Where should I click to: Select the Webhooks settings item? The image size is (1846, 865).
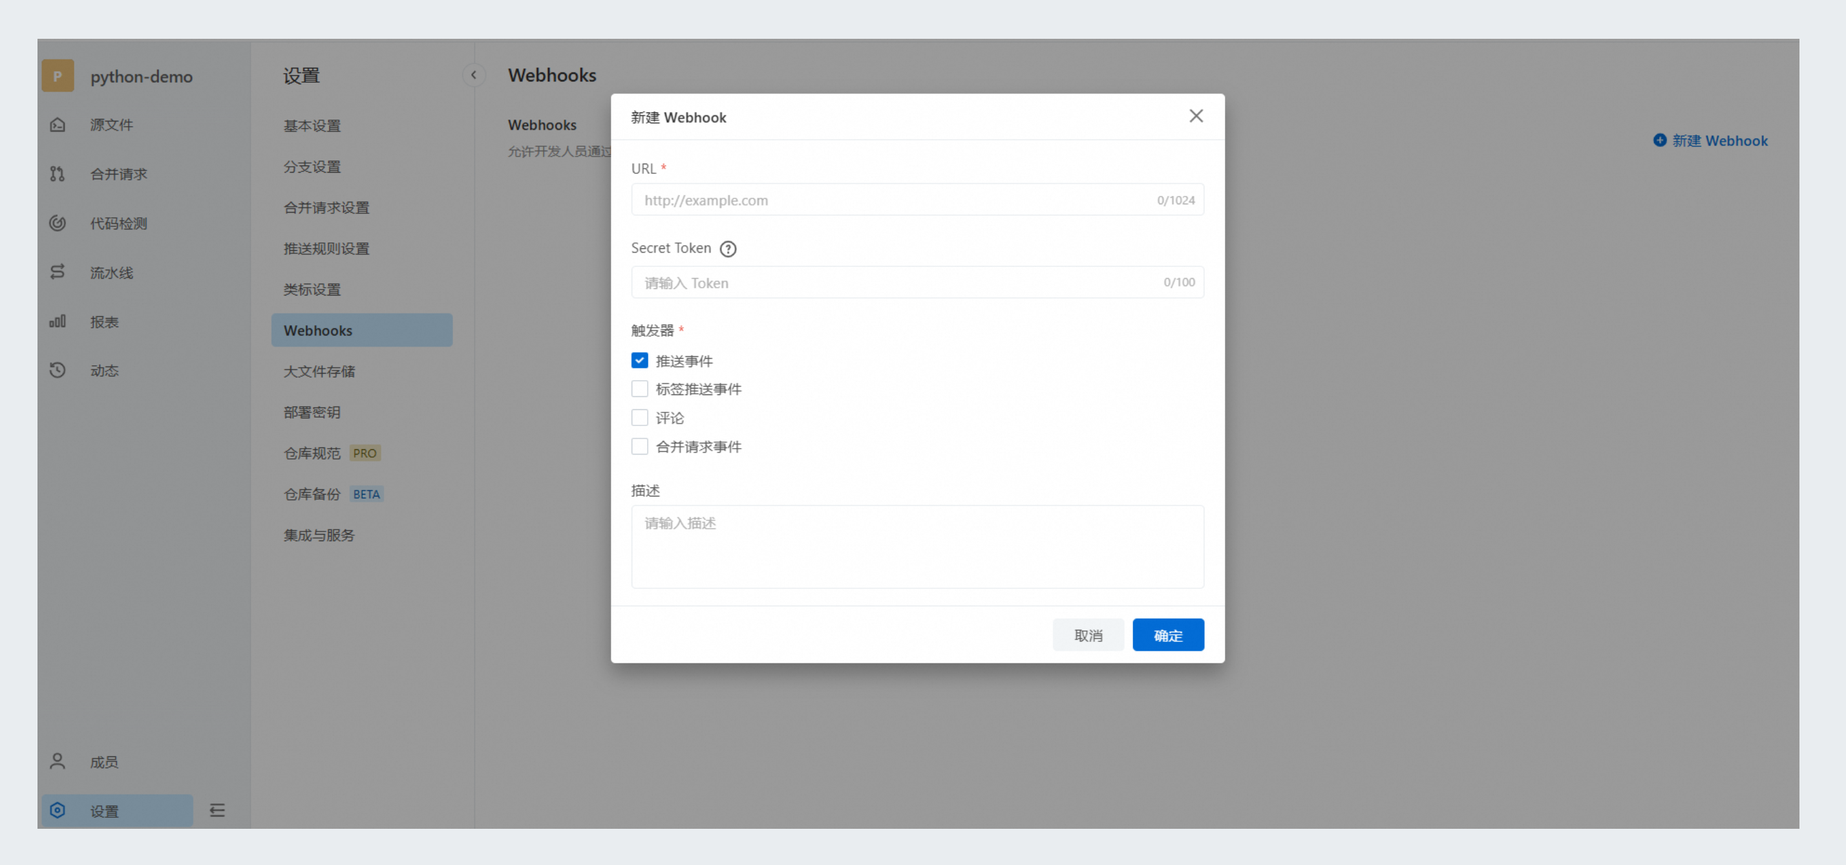[362, 330]
